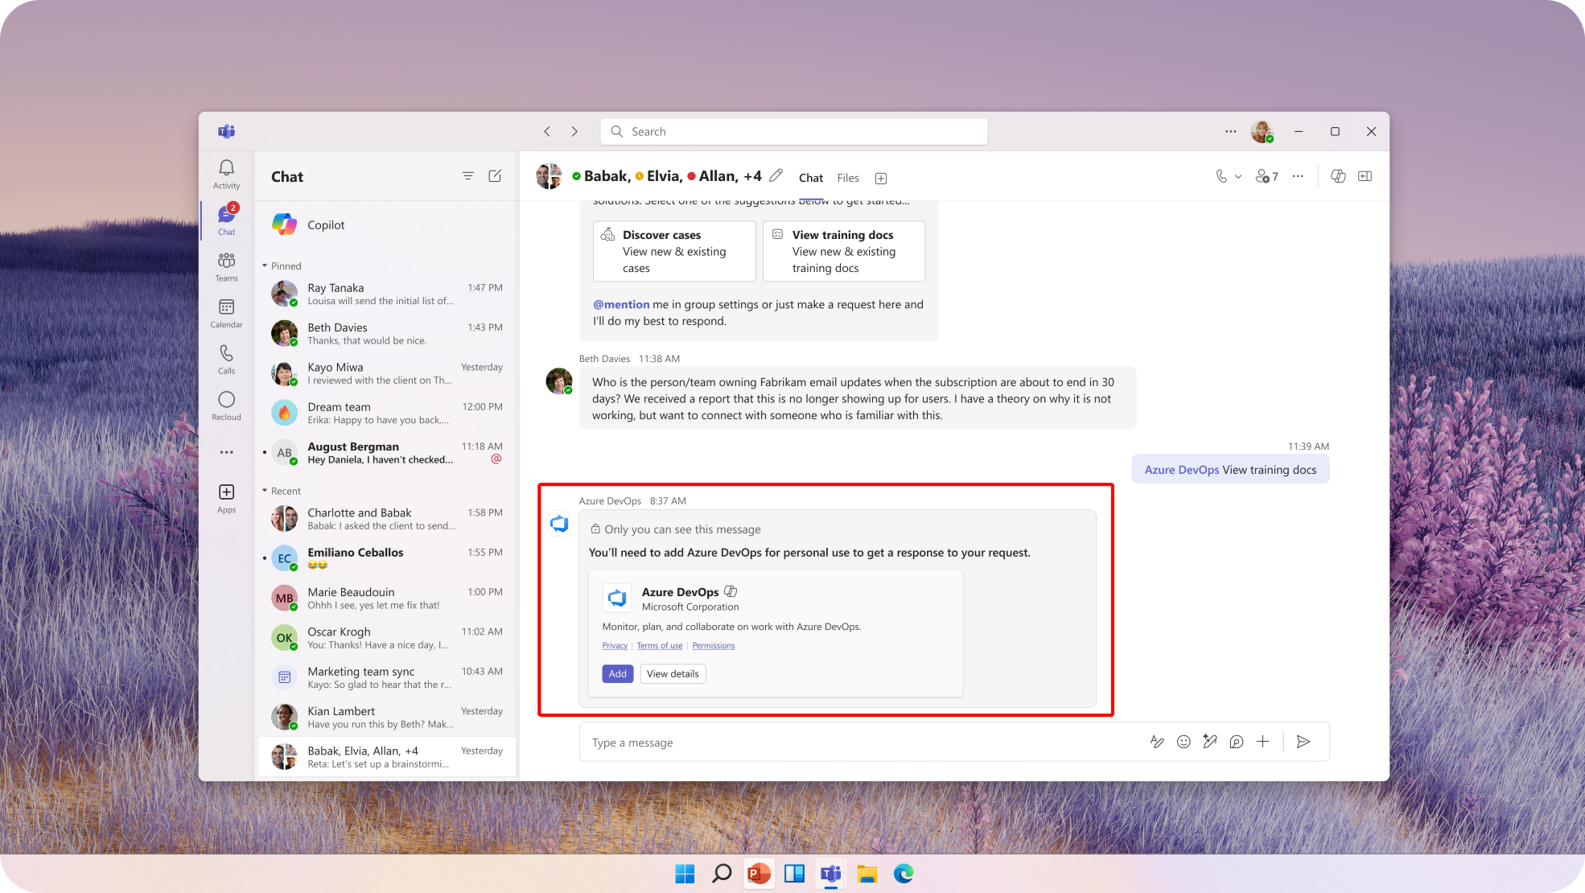Open the Apps store icon

[x=226, y=492]
